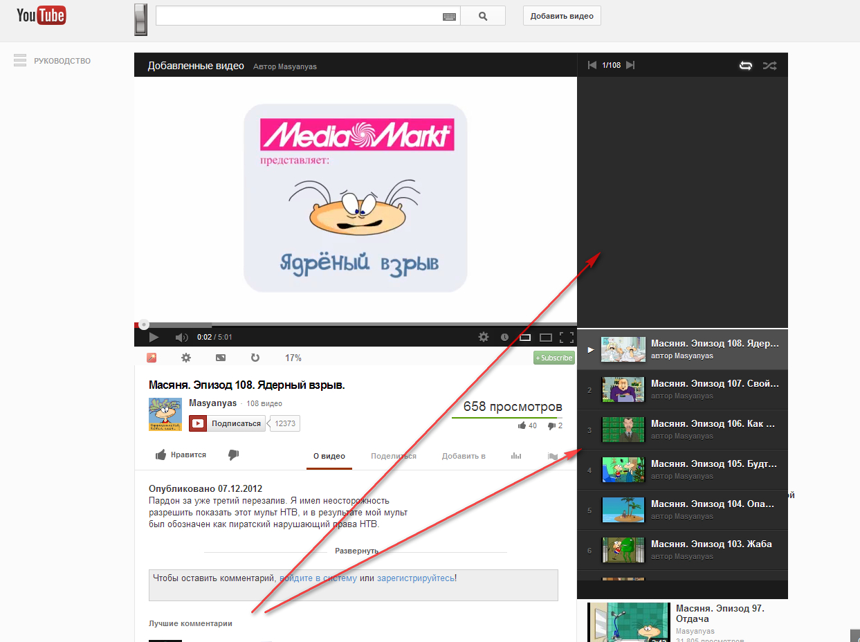The image size is (860, 642).
Task: Open the on-screen keyboard in search box
Action: click(x=449, y=16)
